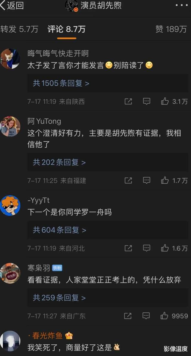Screen dimensions: 191x356
Task: Share the comment from 陕西 via repost icon
Action: pyautogui.click(x=128, y=102)
